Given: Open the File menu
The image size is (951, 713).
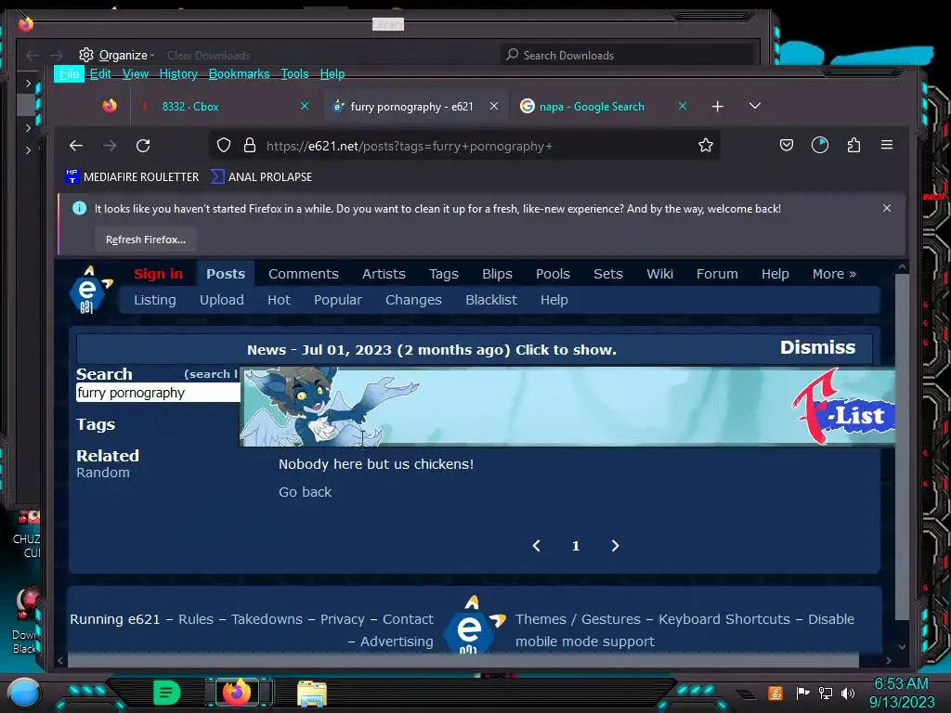Looking at the screenshot, I should [69, 74].
